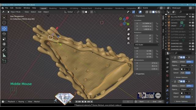Select the Add Cube tool

(4, 61)
